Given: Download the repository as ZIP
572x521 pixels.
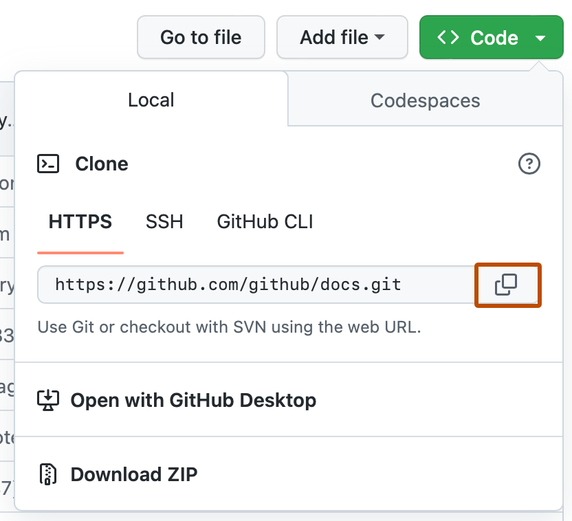Looking at the screenshot, I should click(x=133, y=474).
